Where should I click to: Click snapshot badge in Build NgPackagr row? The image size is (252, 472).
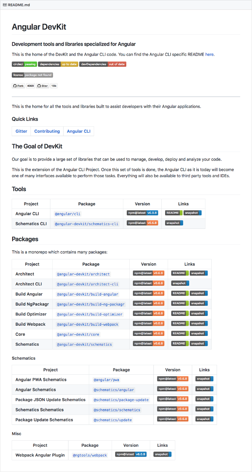pos(199,303)
